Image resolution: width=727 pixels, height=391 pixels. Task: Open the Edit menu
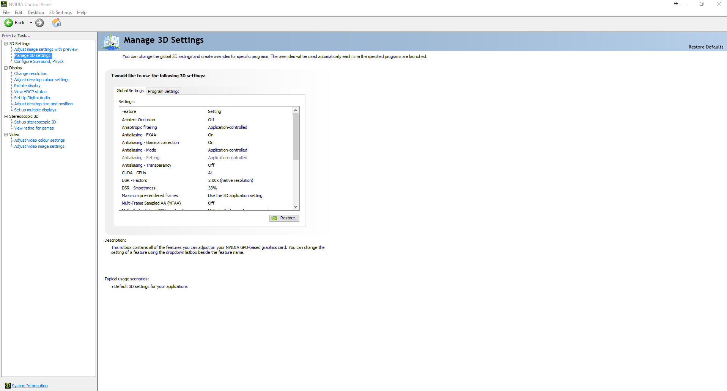(19, 13)
